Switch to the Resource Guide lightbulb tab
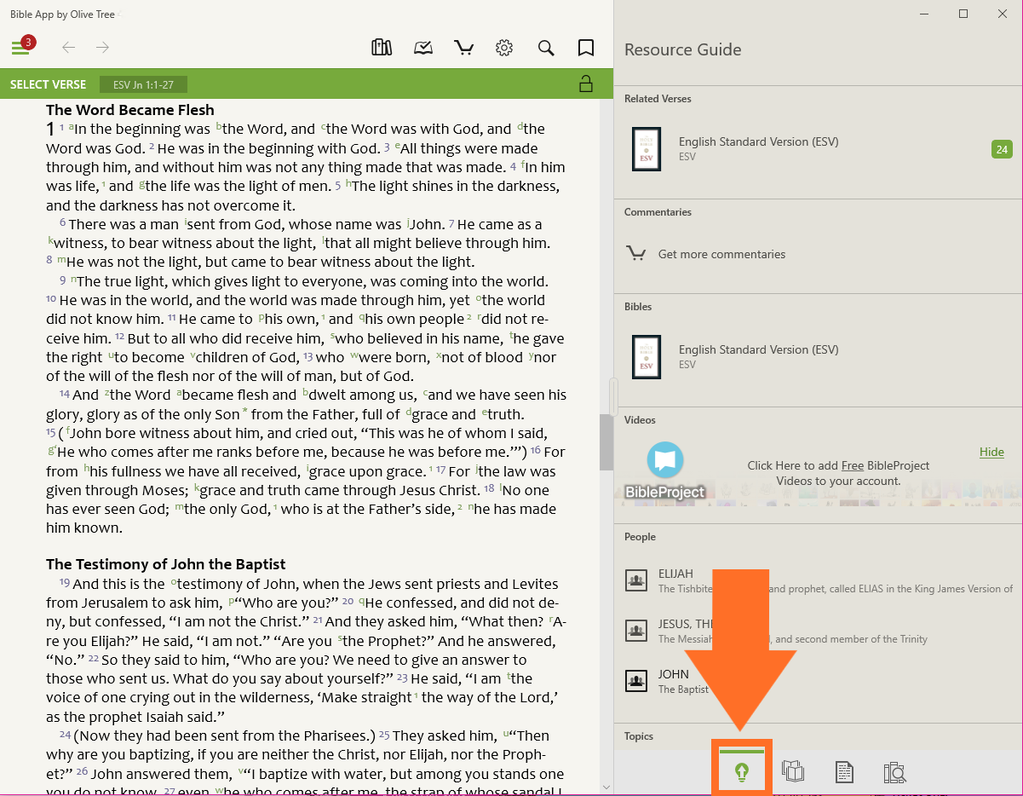The height and width of the screenshot is (796, 1023). tap(742, 772)
